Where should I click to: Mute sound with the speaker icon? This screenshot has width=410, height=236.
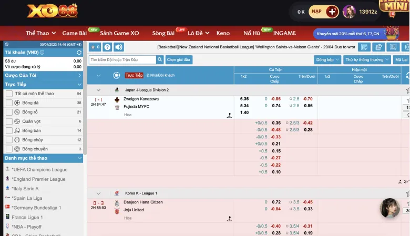(119, 47)
